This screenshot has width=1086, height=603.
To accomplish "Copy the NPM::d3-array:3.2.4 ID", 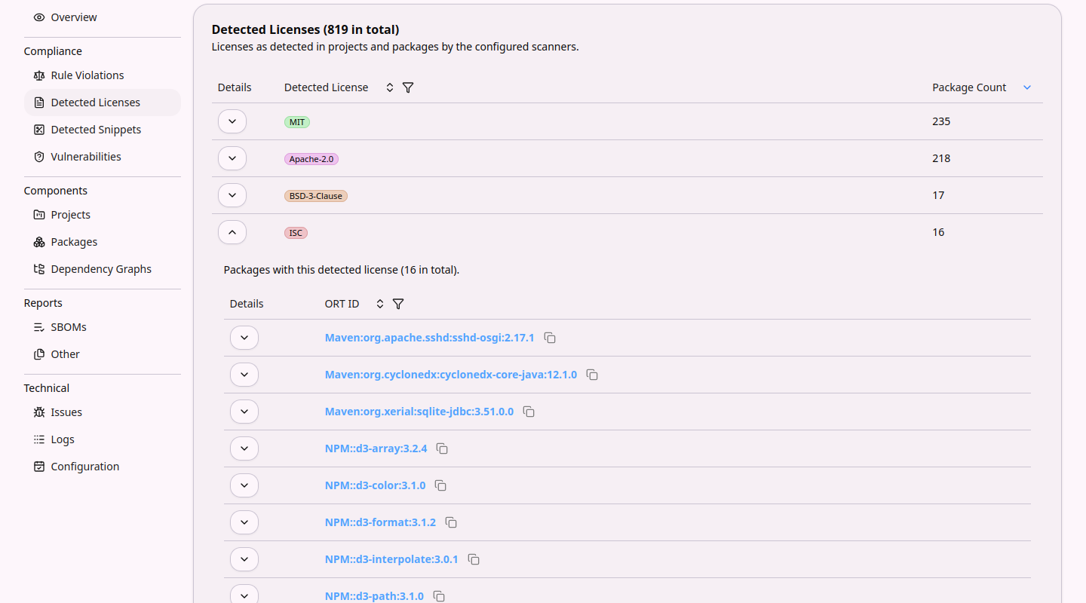I will 442,448.
